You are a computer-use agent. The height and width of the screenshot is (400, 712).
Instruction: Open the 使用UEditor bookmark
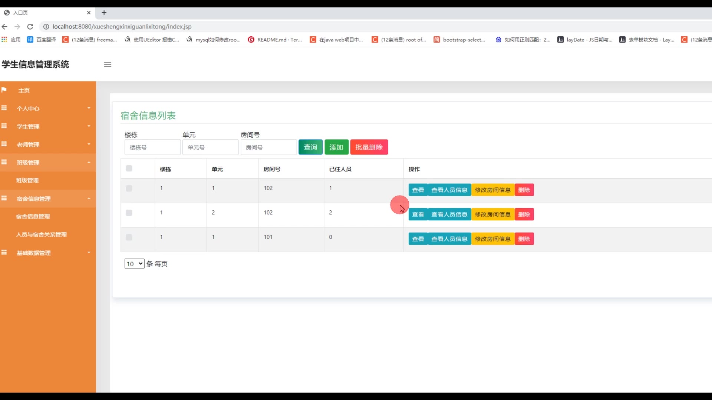coord(152,40)
